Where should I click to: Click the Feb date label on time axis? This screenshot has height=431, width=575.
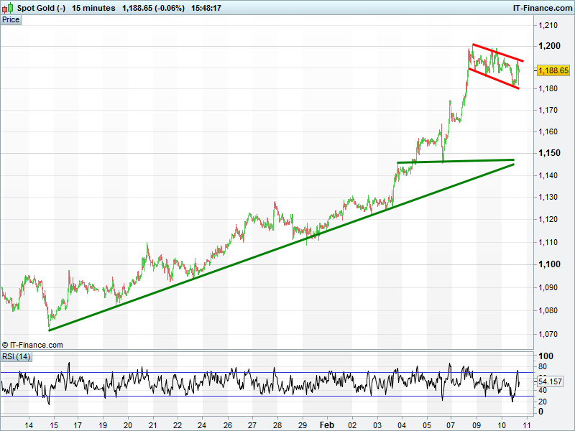[x=327, y=425]
